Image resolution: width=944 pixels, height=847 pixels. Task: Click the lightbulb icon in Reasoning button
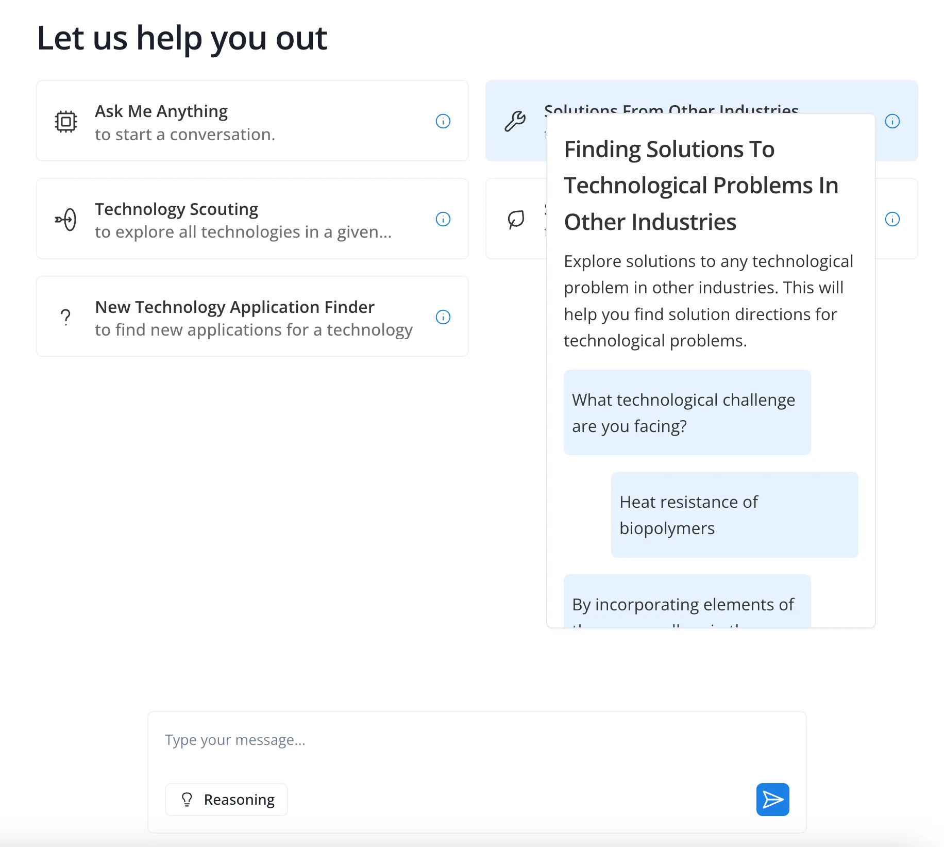tap(187, 800)
